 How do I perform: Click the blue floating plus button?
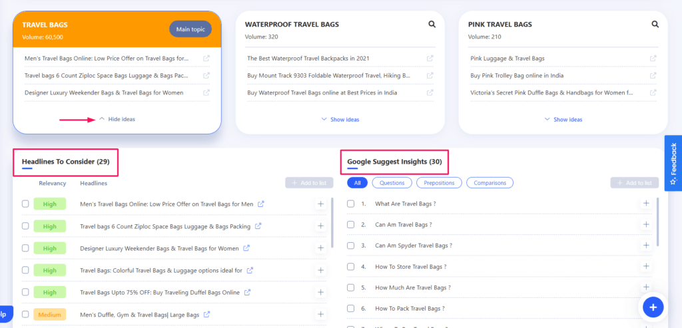coord(653,307)
